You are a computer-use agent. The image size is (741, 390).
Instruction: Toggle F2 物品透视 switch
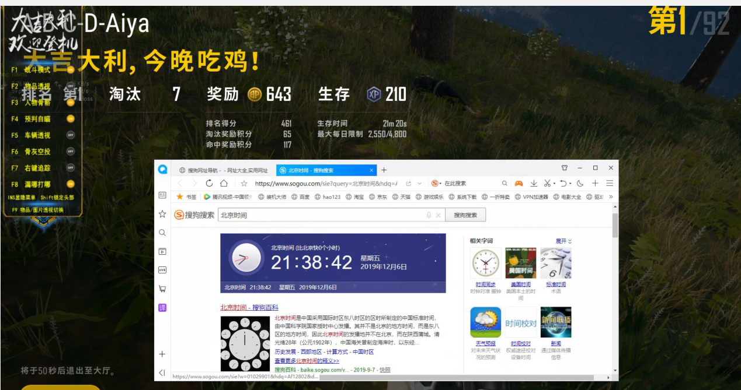click(x=70, y=86)
